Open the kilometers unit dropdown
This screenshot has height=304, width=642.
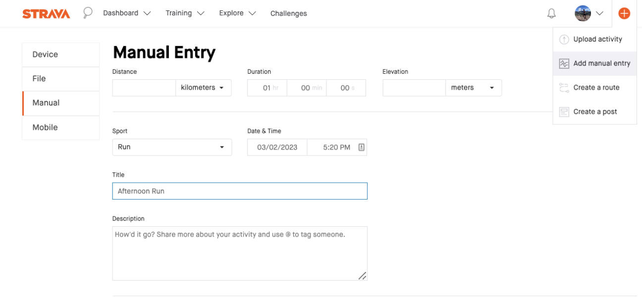[x=203, y=88]
